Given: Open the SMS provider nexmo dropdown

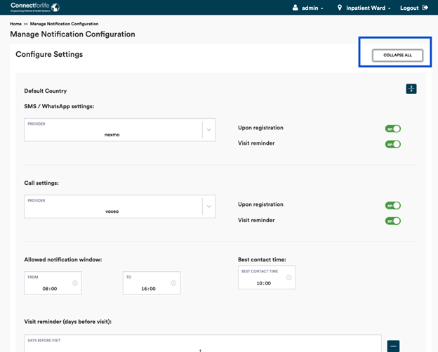Looking at the screenshot, I should click(x=208, y=130).
